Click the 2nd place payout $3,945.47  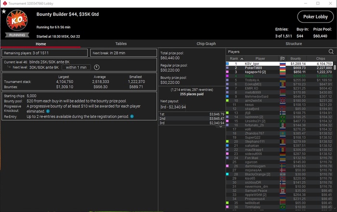pos(192,119)
